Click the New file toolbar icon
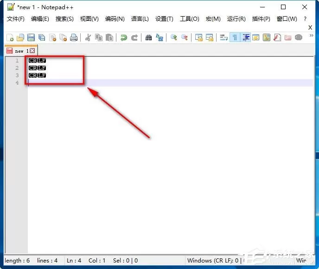This screenshot has width=319, height=269. [10, 37]
